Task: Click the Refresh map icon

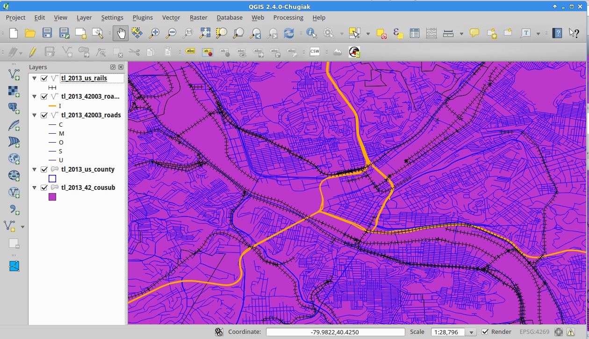Action: 289,33
